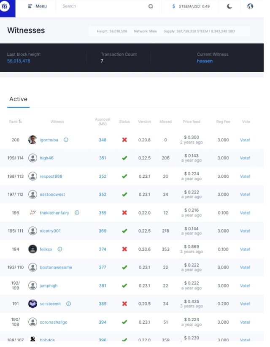
Task: Click sc-steemit's avatar image
Action: coord(32,304)
